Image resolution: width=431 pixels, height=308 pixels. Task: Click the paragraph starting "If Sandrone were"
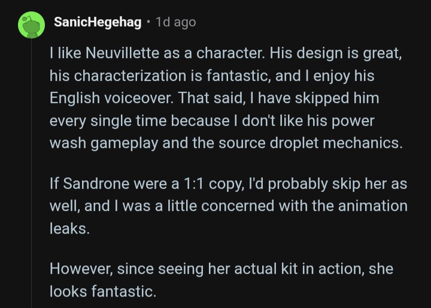[x=229, y=206]
